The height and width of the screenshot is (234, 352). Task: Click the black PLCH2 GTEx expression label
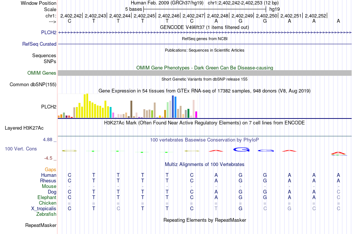[x=49, y=107]
